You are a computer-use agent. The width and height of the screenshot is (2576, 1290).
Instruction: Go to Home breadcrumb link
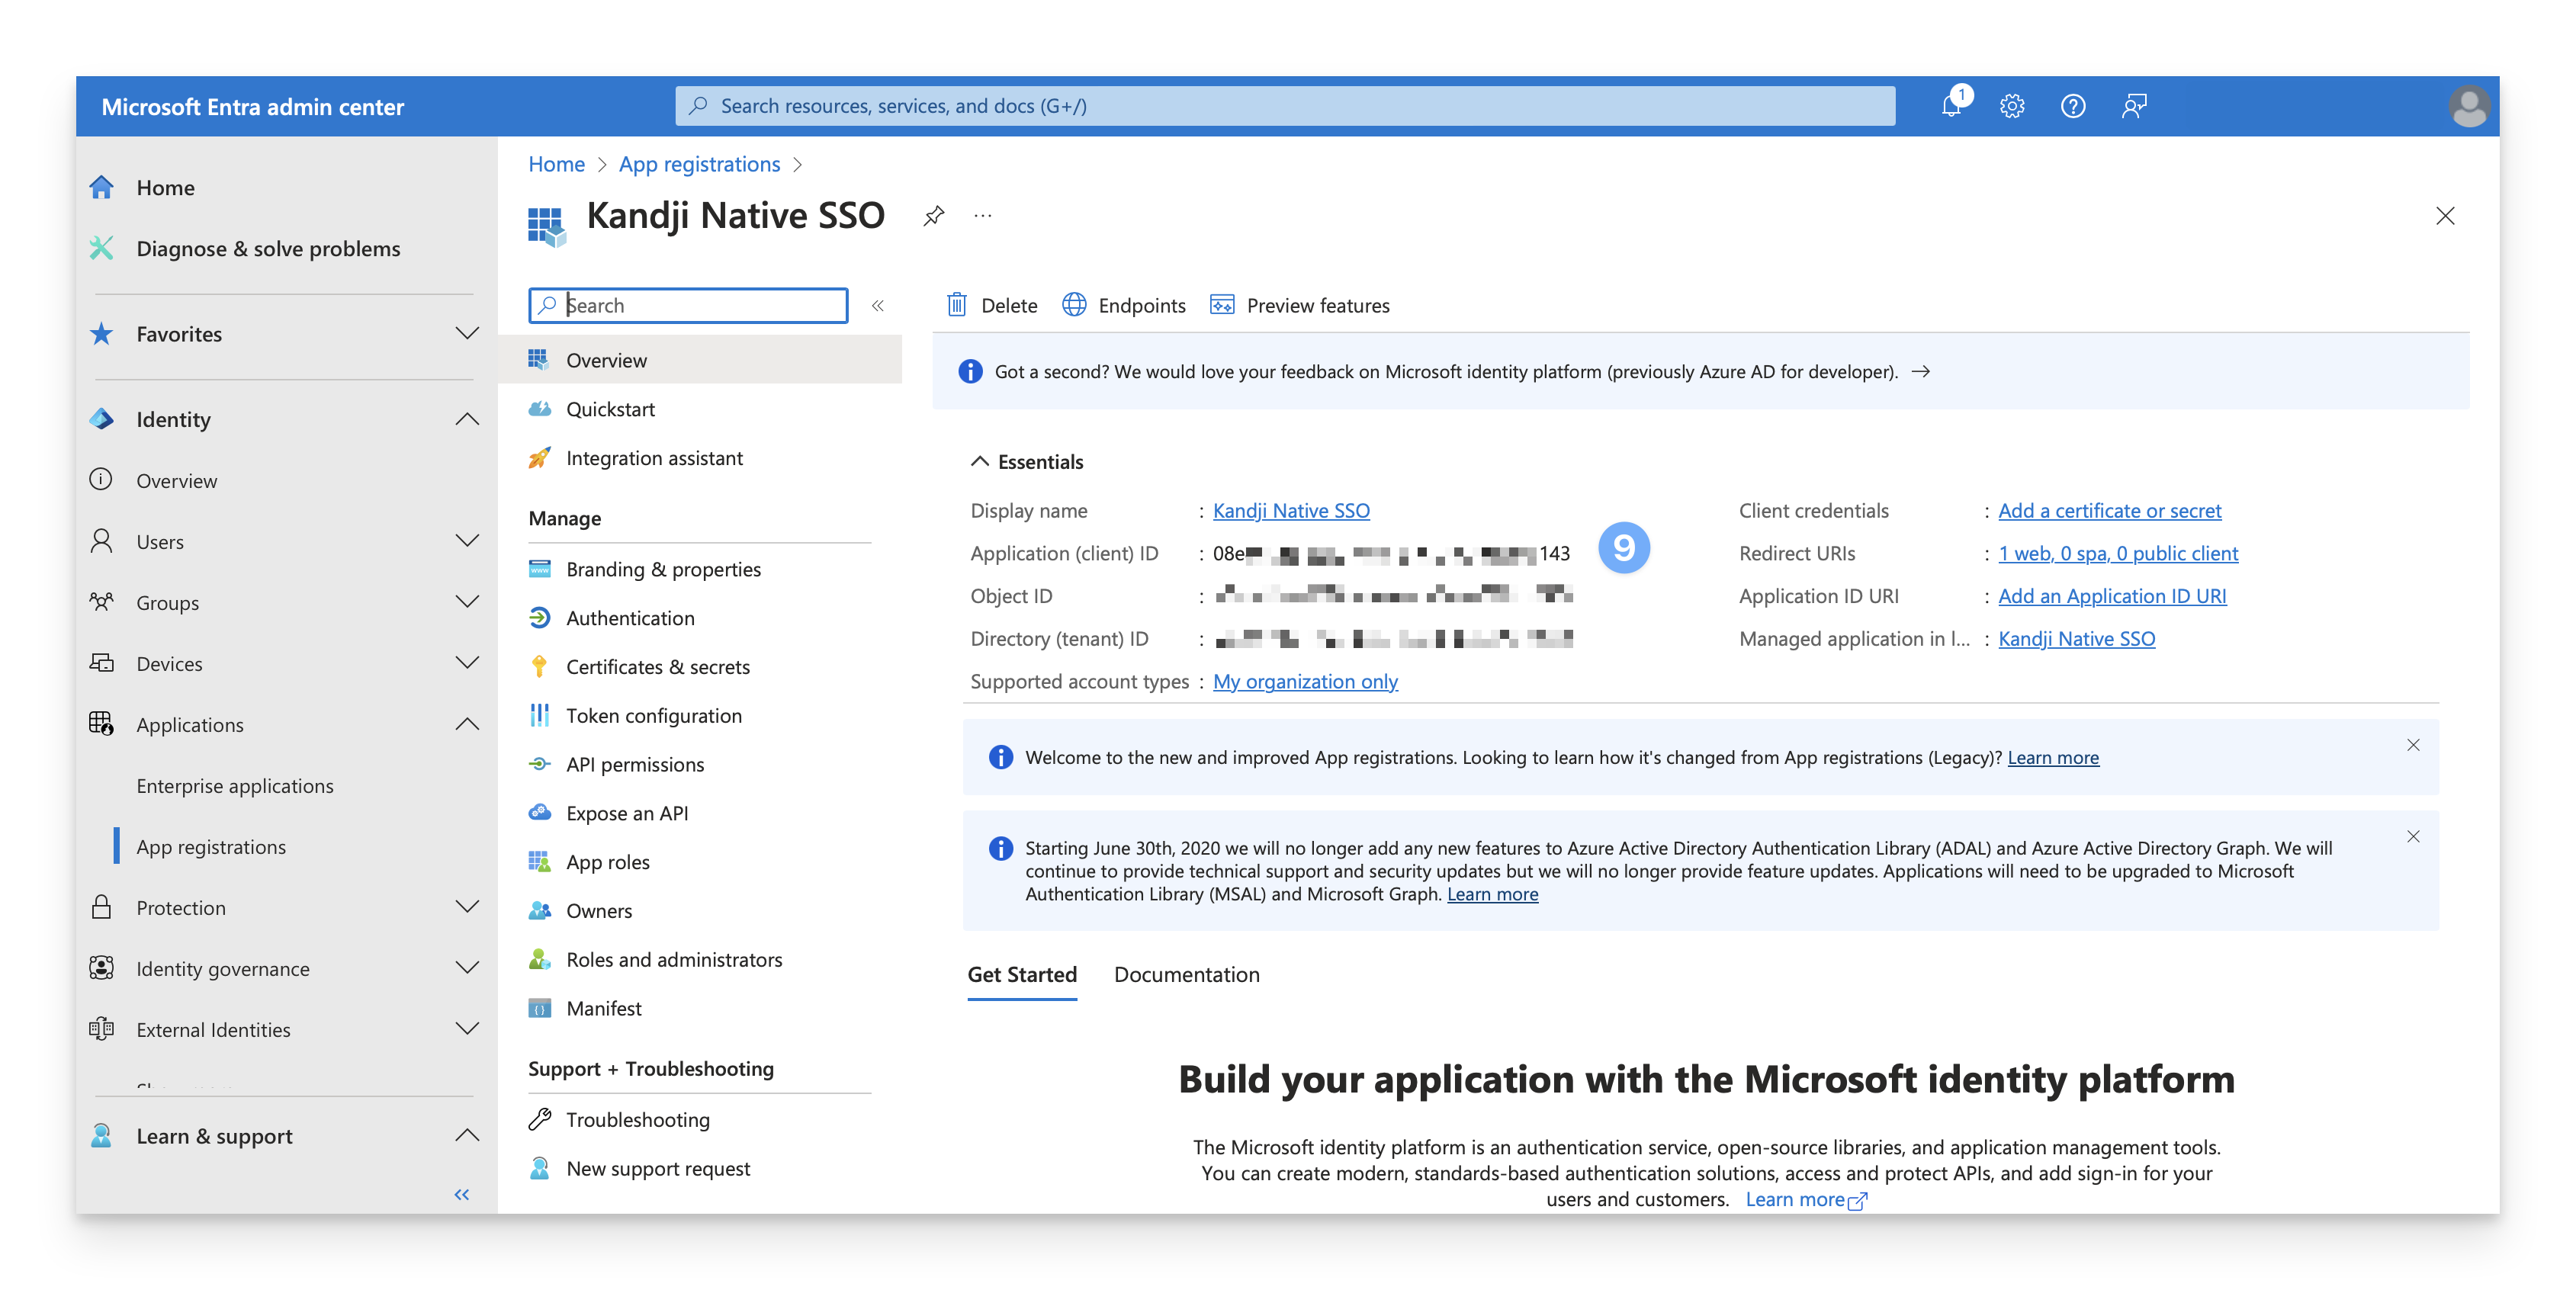click(x=556, y=164)
